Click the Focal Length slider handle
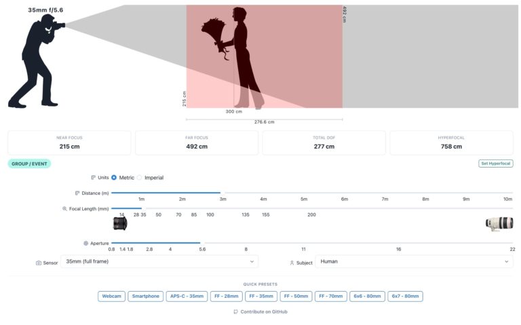The width and height of the screenshot is (521, 325). [x=144, y=208]
